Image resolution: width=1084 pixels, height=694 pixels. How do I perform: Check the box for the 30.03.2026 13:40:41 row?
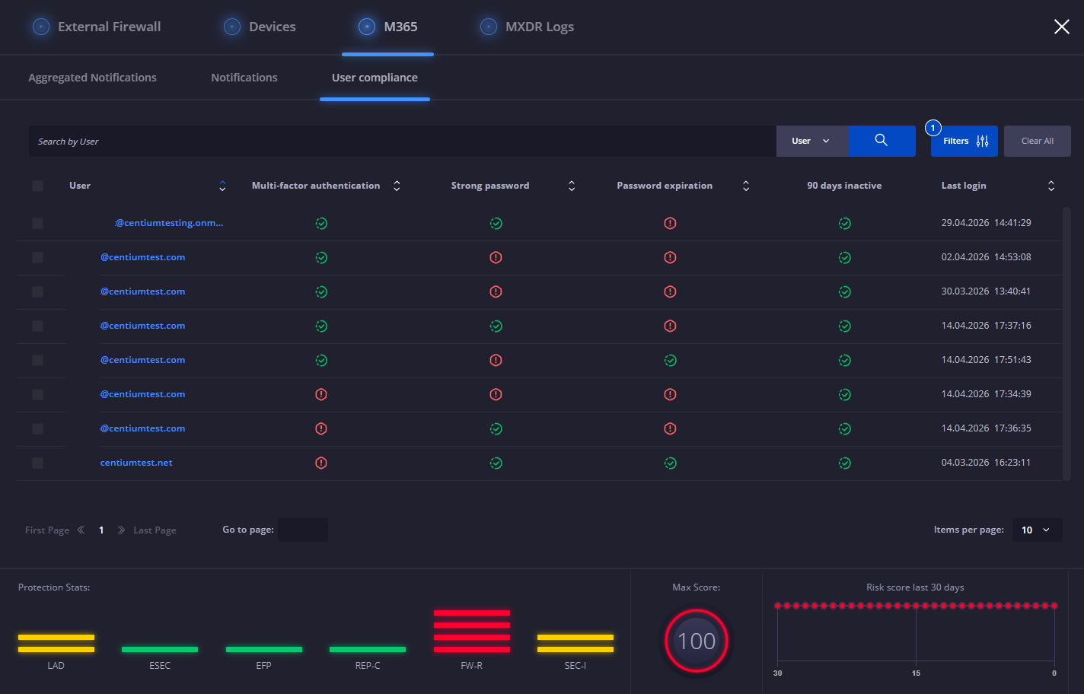pyautogui.click(x=37, y=291)
